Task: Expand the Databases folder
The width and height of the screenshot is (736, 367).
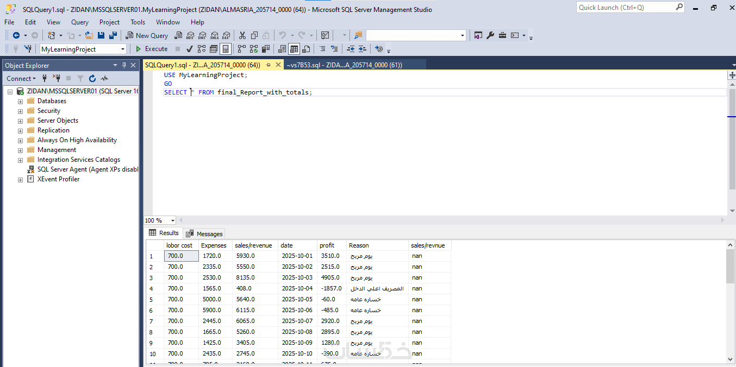Action: pyautogui.click(x=20, y=101)
